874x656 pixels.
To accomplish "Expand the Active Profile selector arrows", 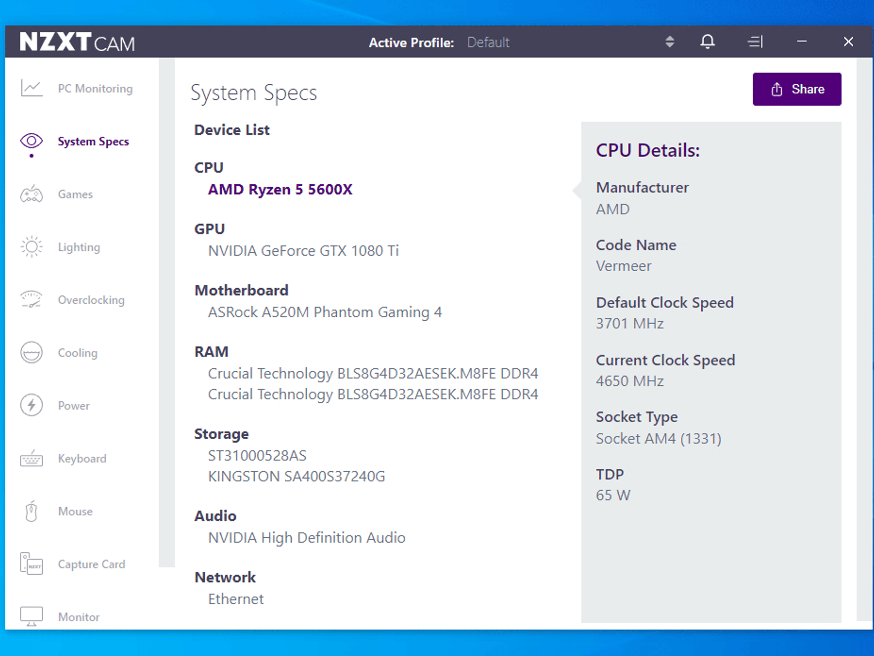I will click(x=670, y=42).
